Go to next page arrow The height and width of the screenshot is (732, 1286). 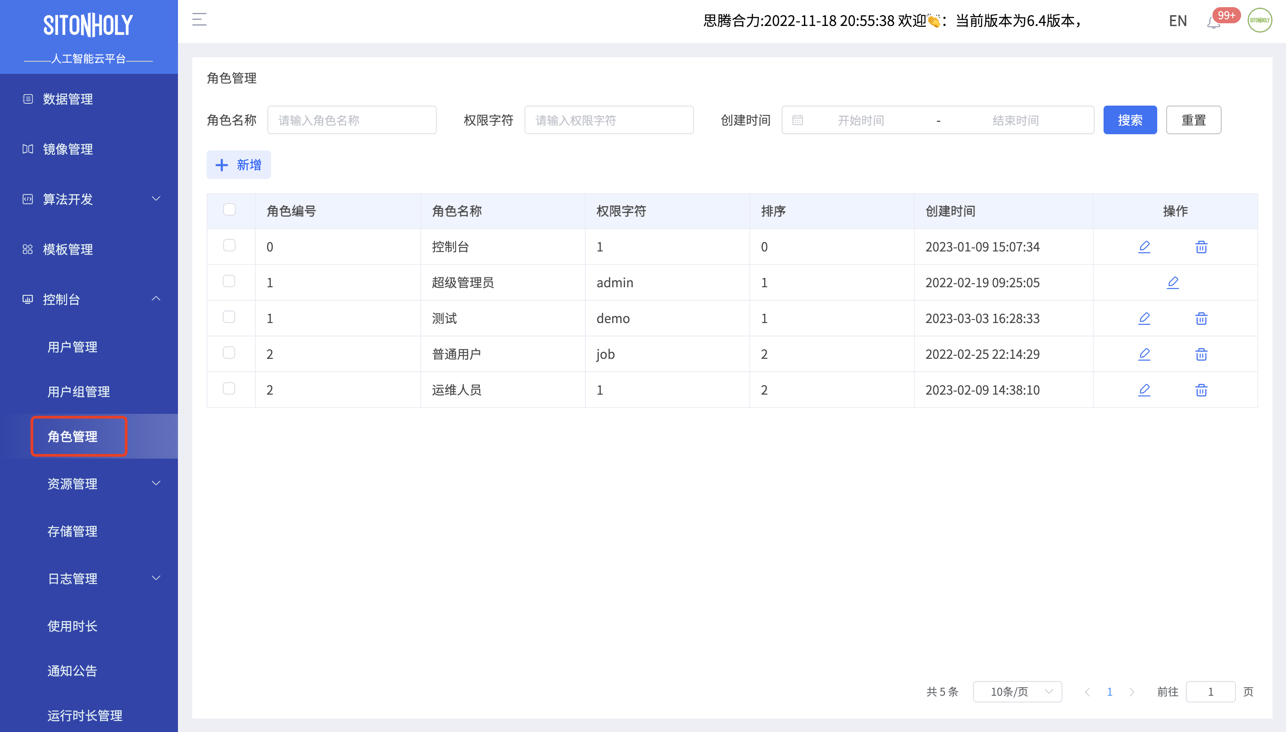pos(1132,692)
